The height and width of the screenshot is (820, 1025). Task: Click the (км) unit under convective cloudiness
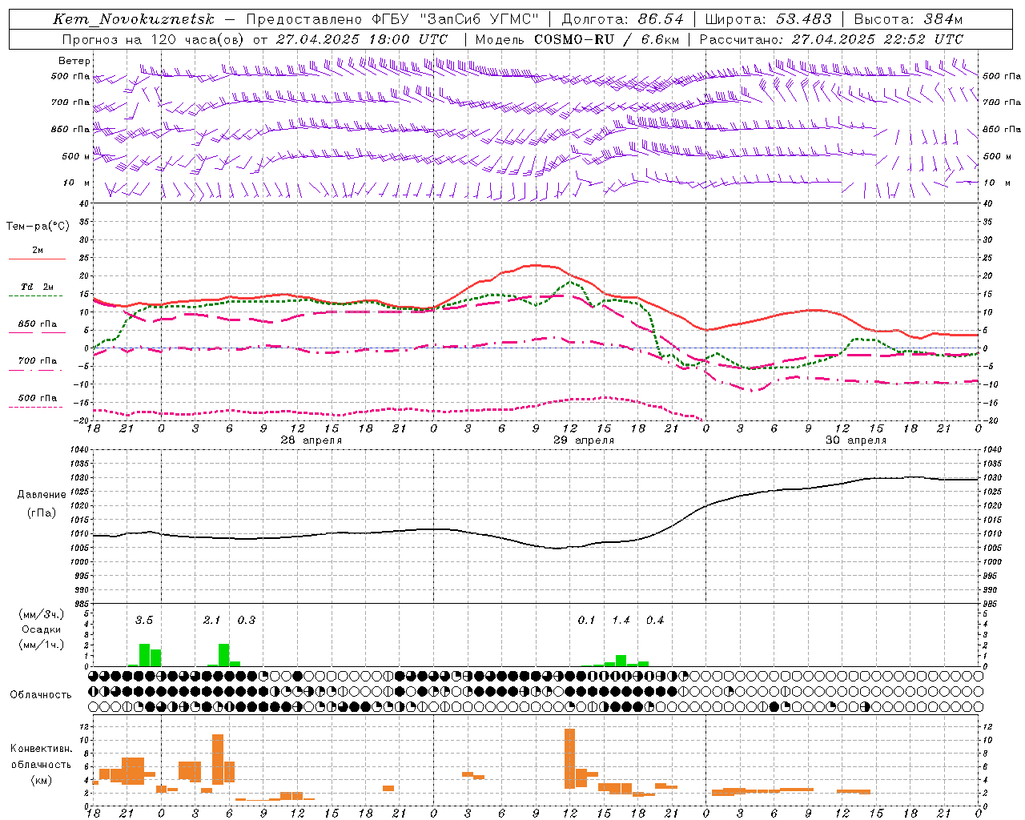42,780
